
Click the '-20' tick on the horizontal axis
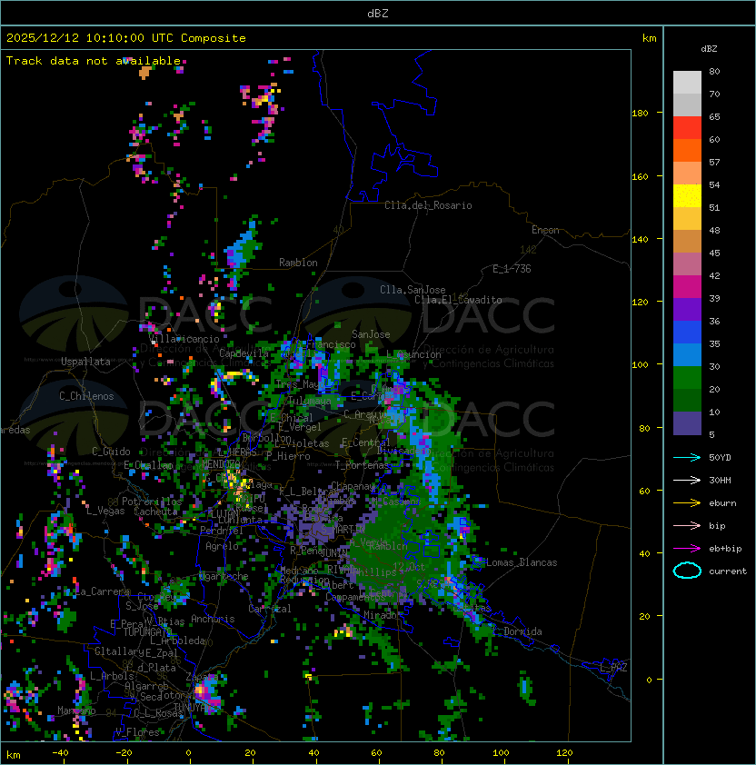click(x=124, y=753)
